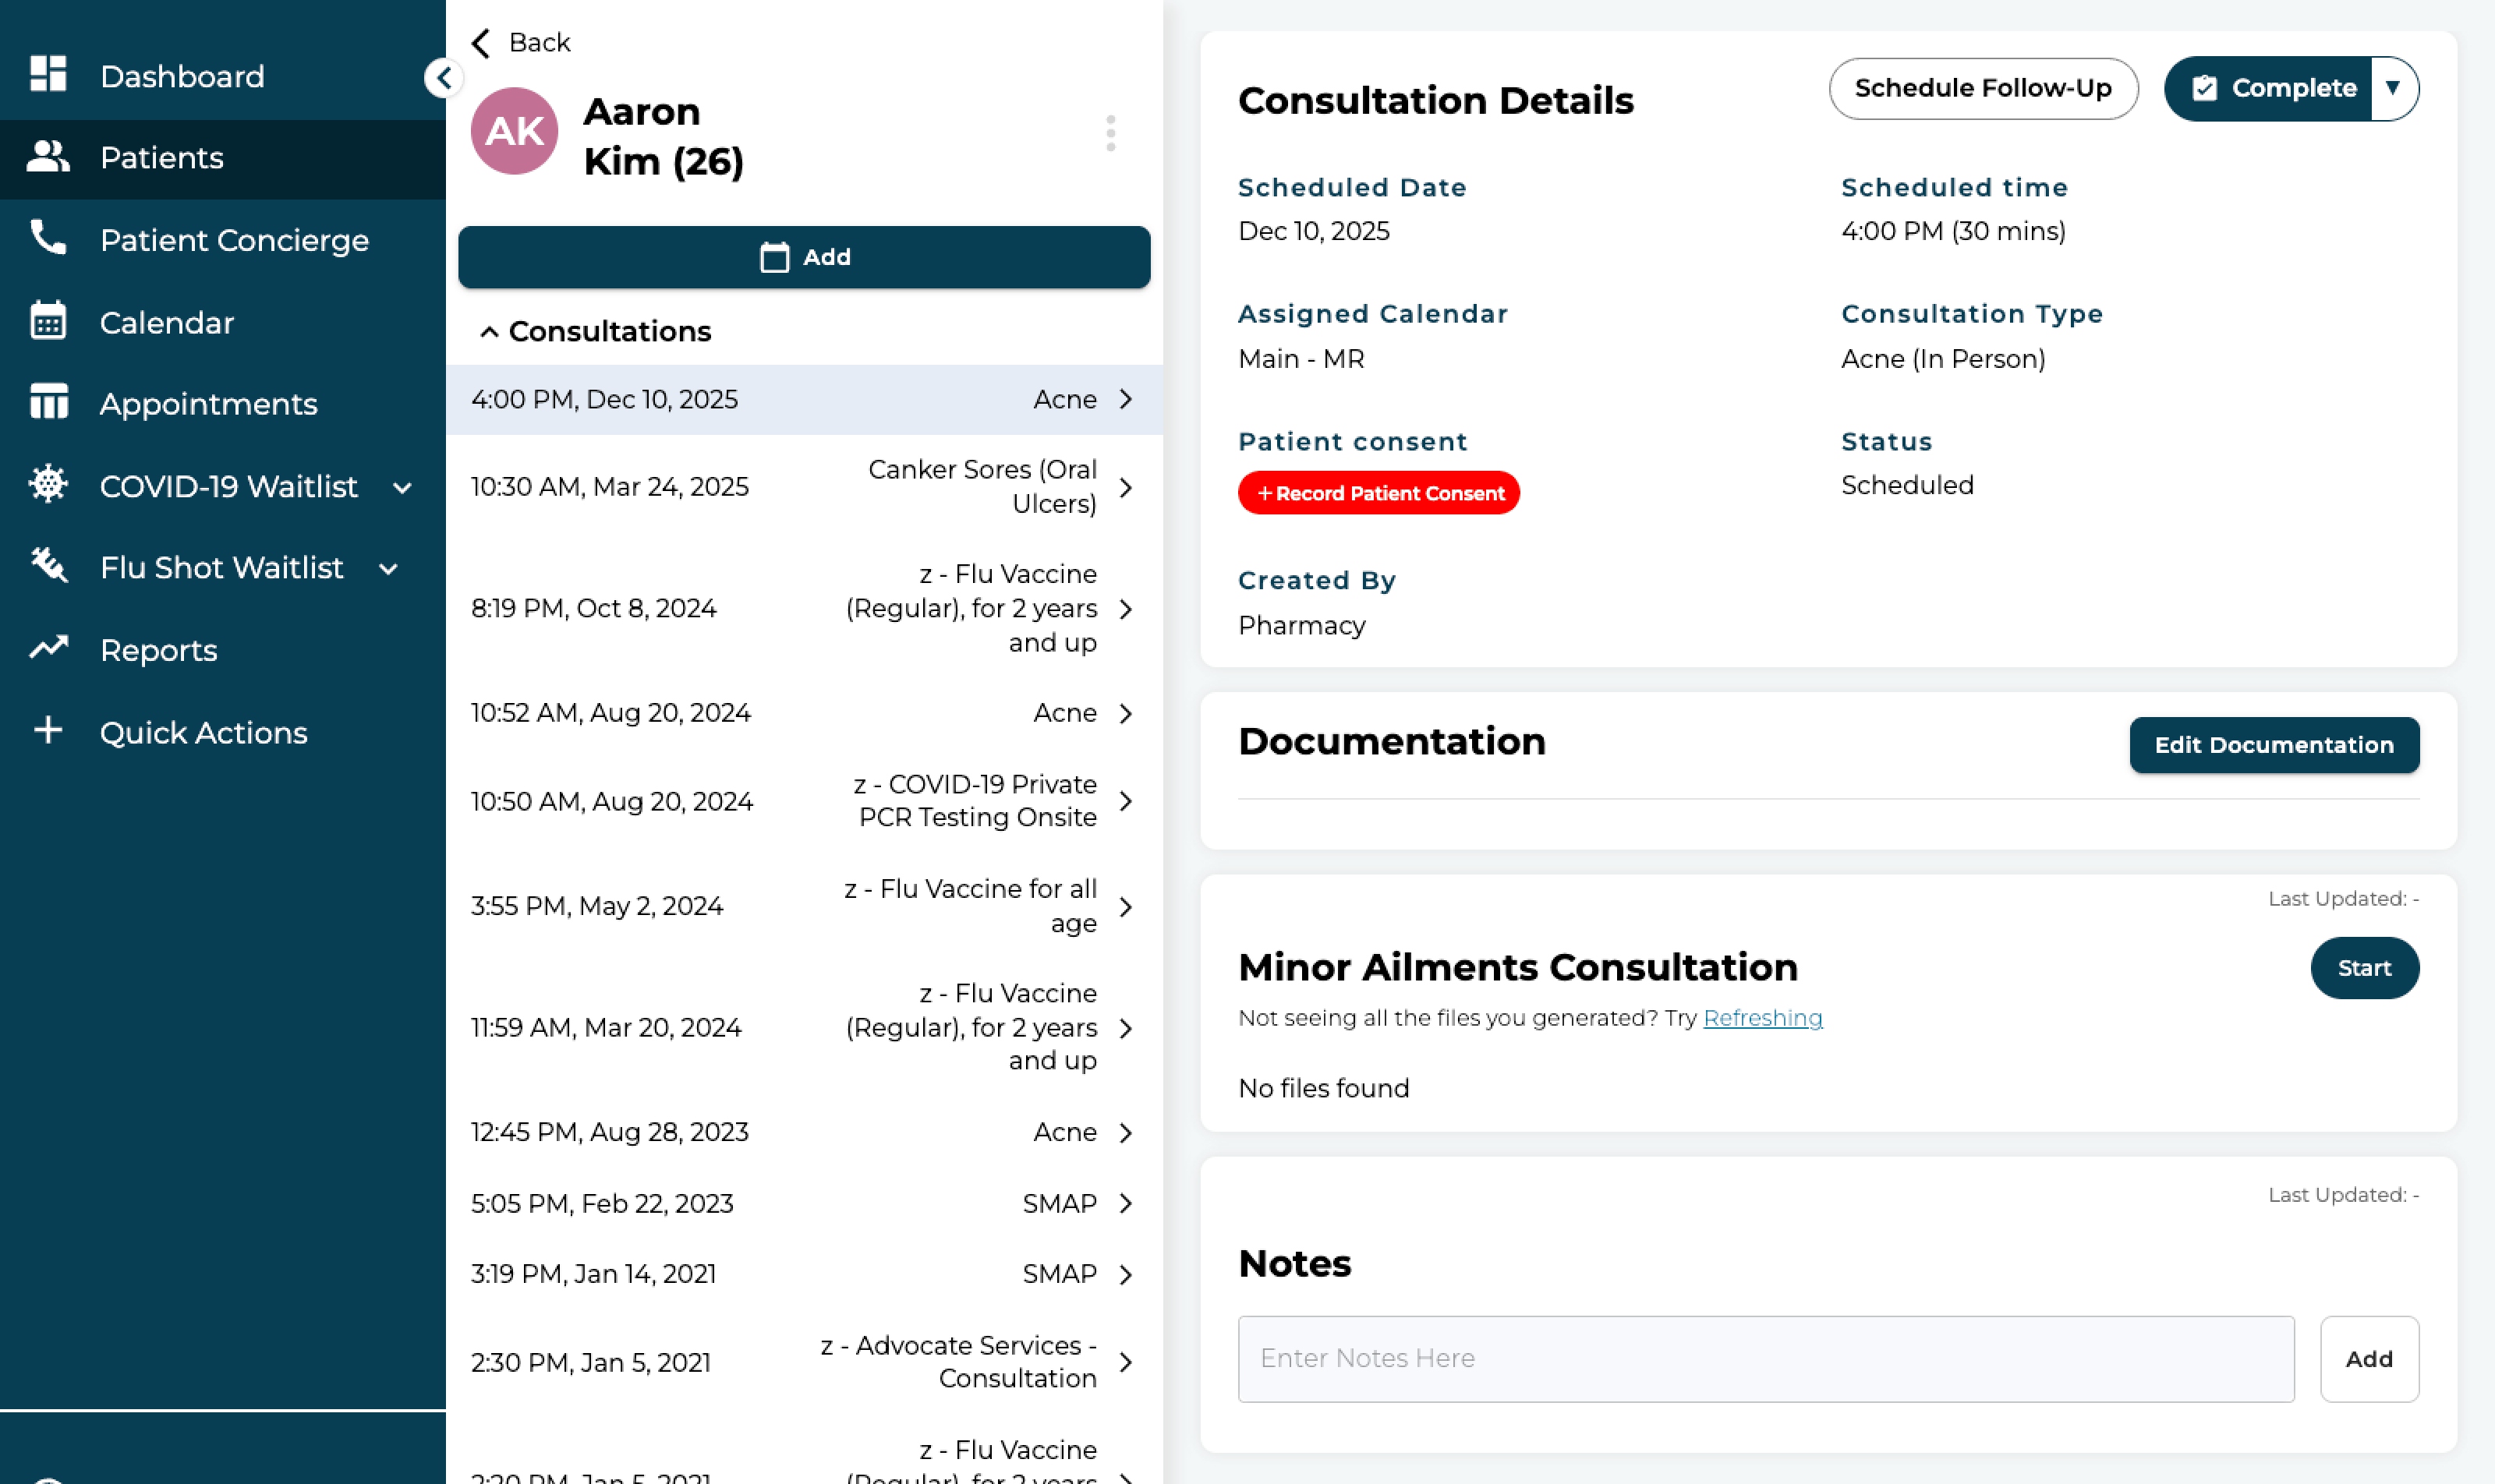This screenshot has height=1484, width=2495.
Task: Focus the Enter Notes Here field
Action: pos(1766,1359)
